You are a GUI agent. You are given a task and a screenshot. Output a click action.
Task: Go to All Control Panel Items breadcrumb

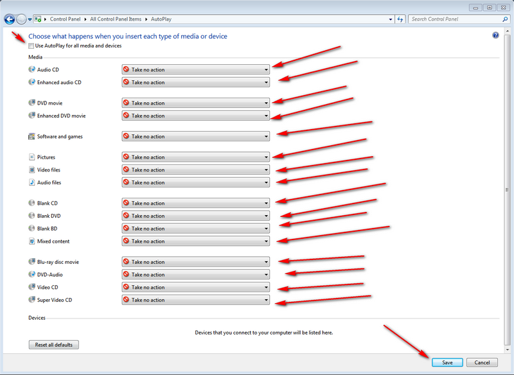(116, 19)
